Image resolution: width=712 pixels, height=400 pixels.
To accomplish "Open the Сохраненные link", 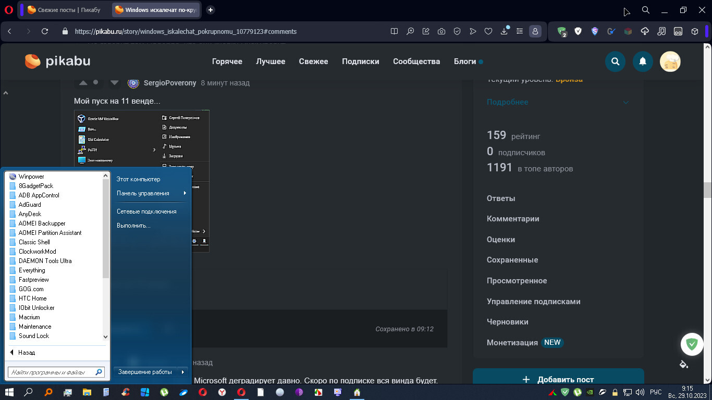I will (x=512, y=260).
